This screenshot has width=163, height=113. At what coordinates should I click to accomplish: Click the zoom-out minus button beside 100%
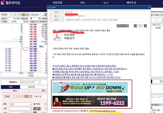coord(135,26)
